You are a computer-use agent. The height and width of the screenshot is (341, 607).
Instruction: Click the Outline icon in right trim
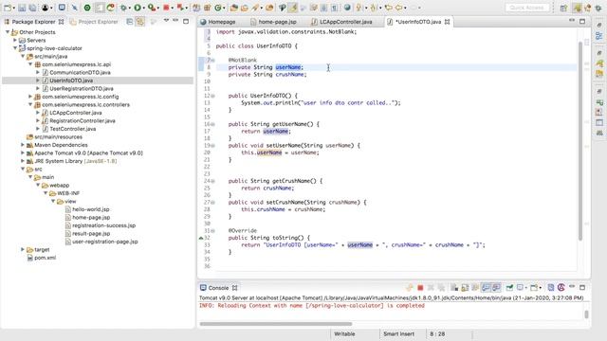pyautogui.click(x=599, y=37)
